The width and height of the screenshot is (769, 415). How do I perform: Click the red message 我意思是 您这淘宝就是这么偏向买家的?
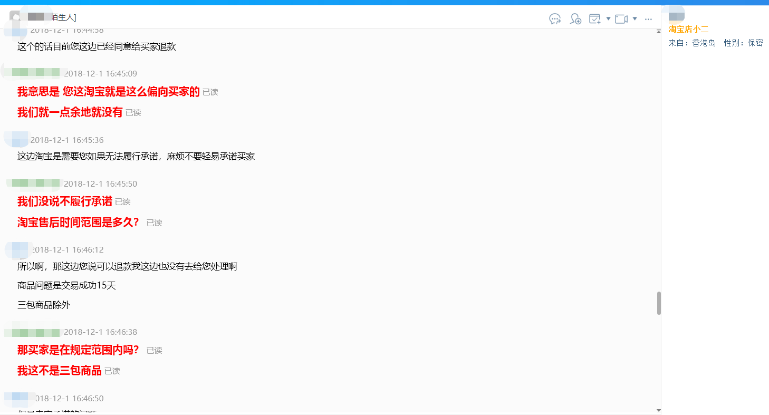(109, 92)
